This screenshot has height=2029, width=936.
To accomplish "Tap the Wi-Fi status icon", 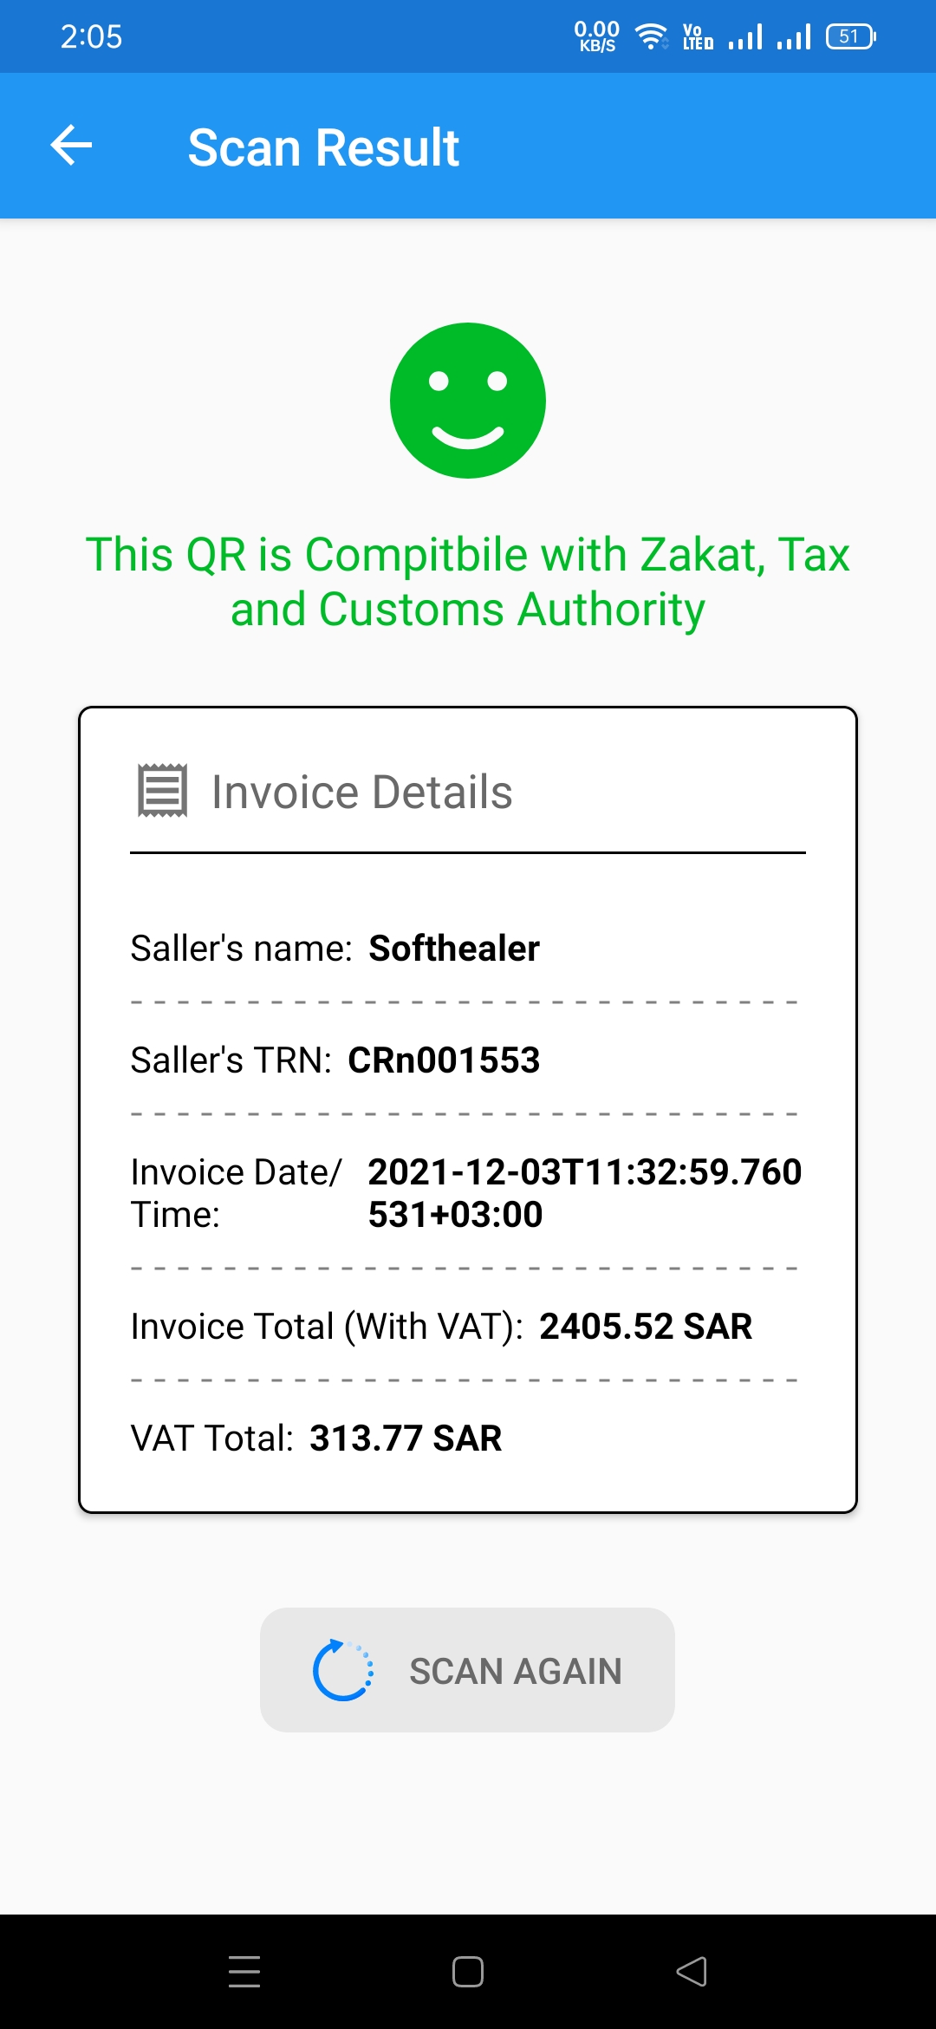I will (x=651, y=36).
